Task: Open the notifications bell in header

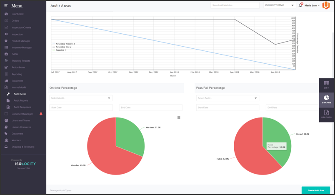Action: (300, 5)
